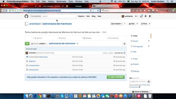Bookmark this page with star icon

pos(137,10)
